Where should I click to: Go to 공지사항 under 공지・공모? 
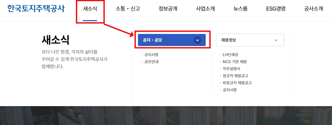151,55
